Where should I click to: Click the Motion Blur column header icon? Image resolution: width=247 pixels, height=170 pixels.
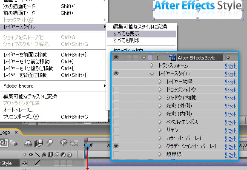(57, 155)
